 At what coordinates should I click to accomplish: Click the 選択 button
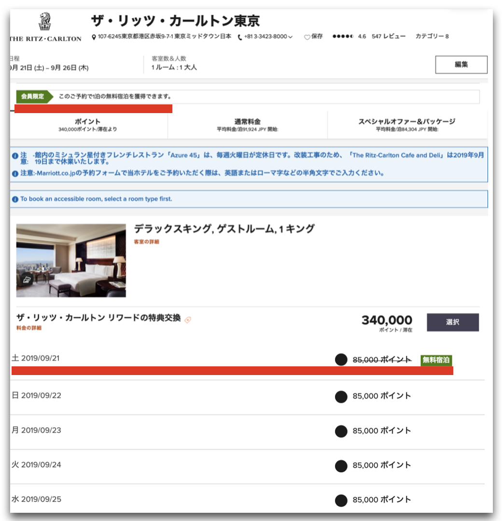[453, 322]
